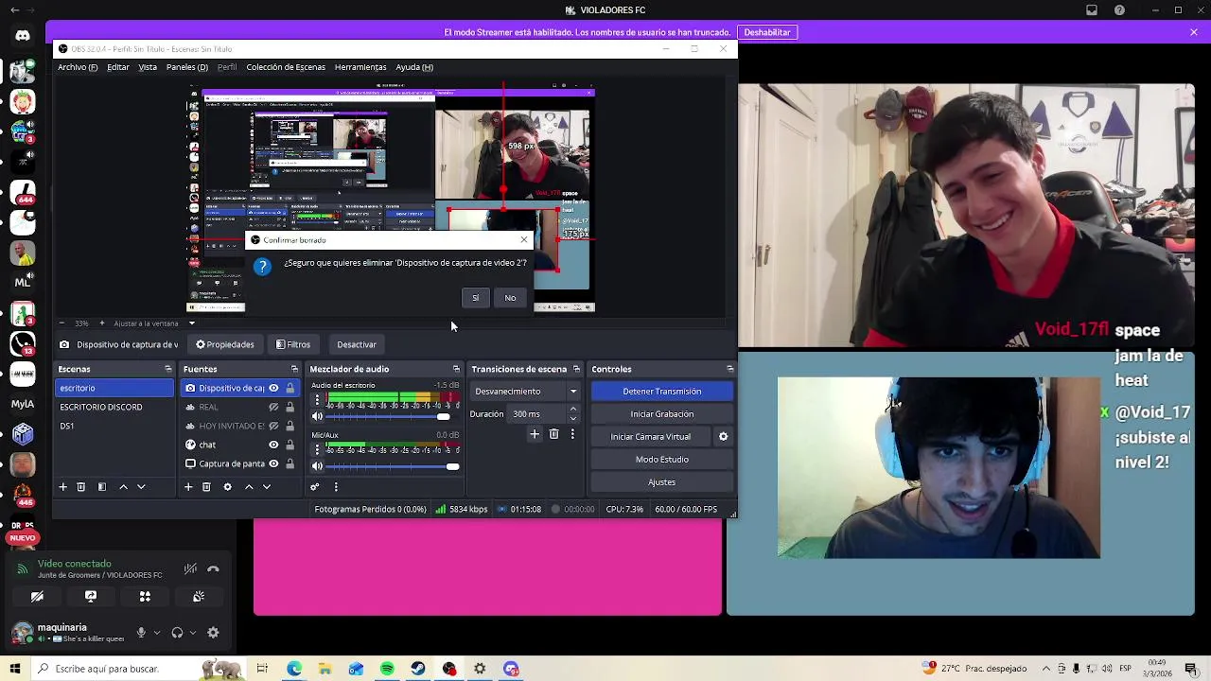Viewport: 1211px width, 681px height.
Task: Open Discord user settings gear
Action: pos(213,633)
